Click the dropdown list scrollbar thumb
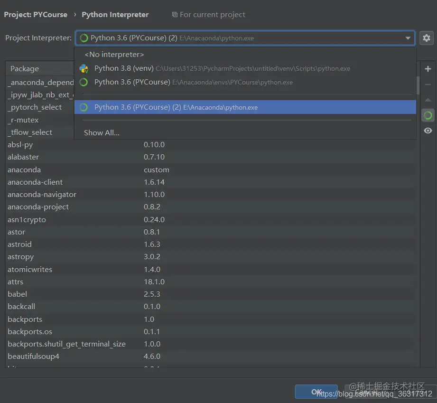Screen dimensions: 437x403 point(418,85)
